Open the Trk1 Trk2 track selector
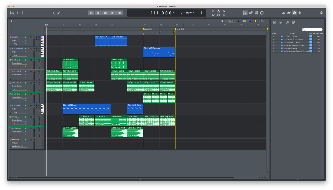The height and width of the screenshot is (190, 333). point(12,13)
